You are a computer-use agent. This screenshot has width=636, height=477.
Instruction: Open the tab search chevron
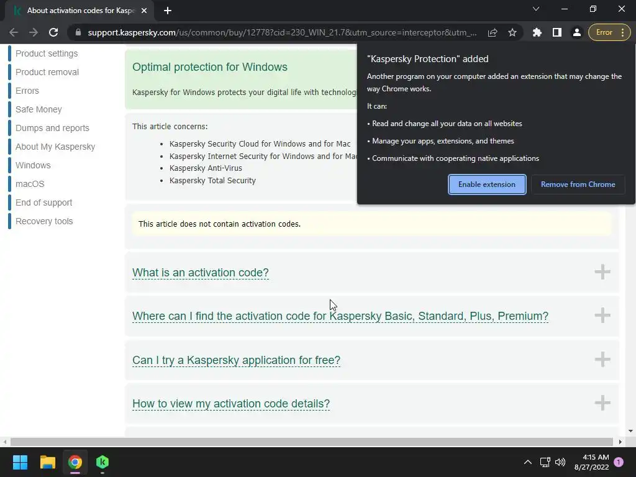click(536, 9)
